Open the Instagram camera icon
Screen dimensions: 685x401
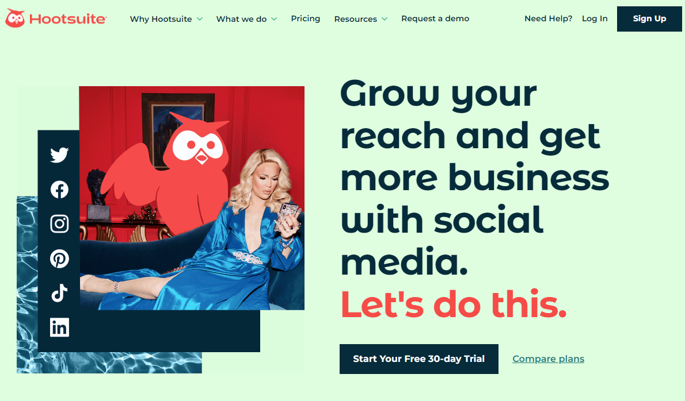tap(59, 224)
